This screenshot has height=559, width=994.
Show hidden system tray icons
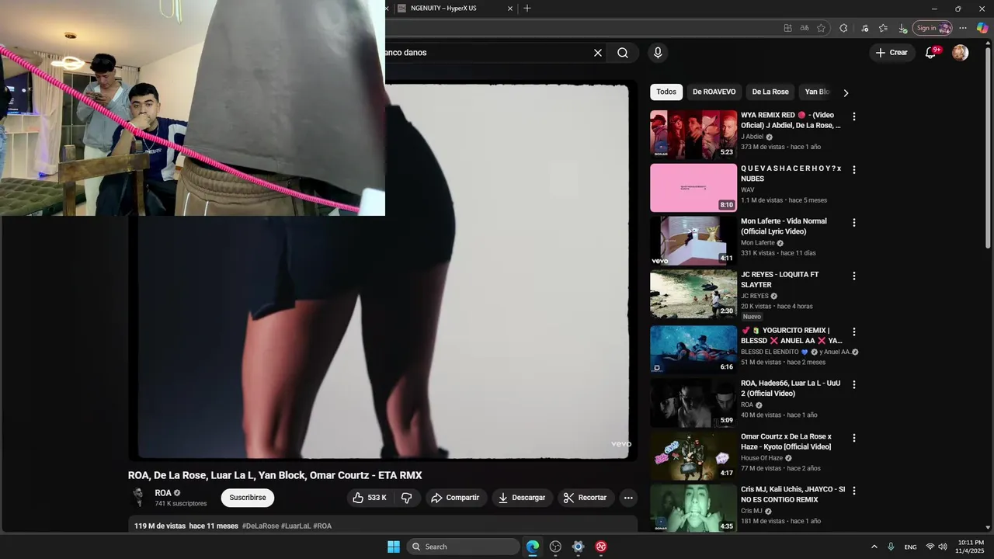pos(874,547)
